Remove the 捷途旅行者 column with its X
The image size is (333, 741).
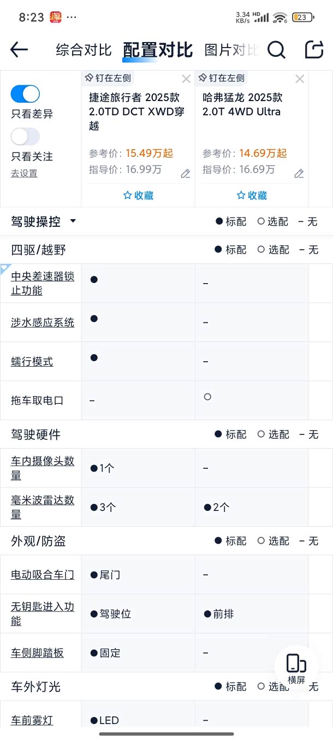186,79
